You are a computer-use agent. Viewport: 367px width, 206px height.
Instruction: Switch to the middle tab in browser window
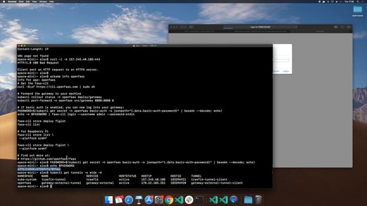pyautogui.click(x=260, y=31)
